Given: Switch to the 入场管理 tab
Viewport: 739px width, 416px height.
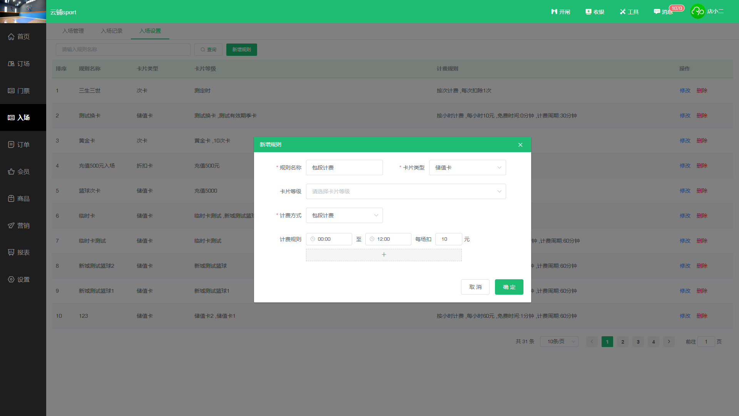Looking at the screenshot, I should pyautogui.click(x=73, y=31).
